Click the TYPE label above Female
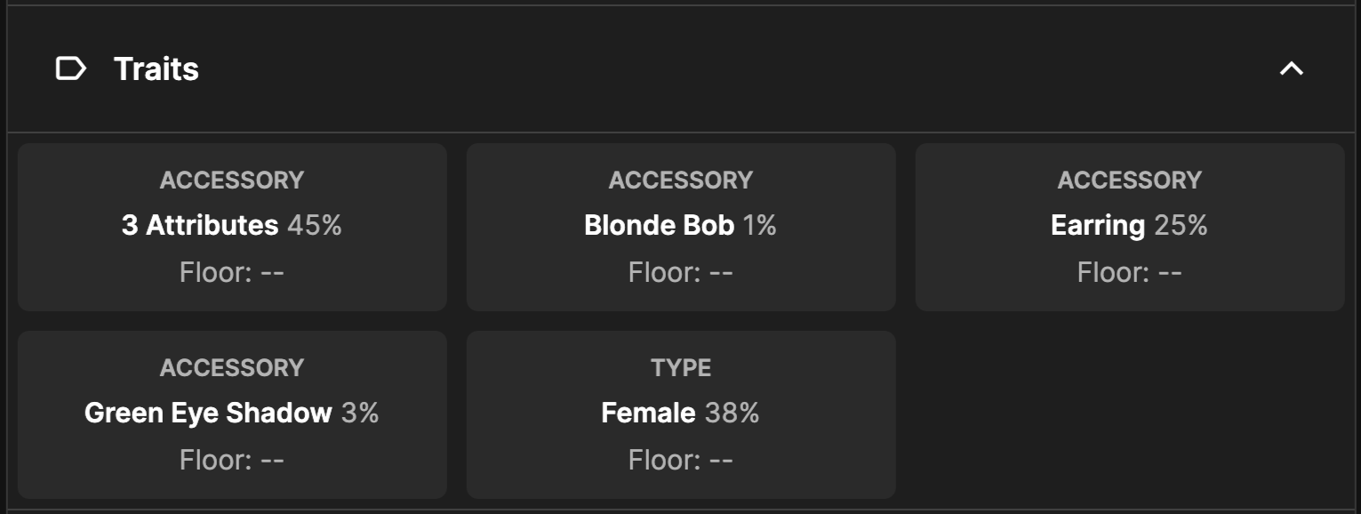The height and width of the screenshot is (514, 1361). pyautogui.click(x=681, y=367)
